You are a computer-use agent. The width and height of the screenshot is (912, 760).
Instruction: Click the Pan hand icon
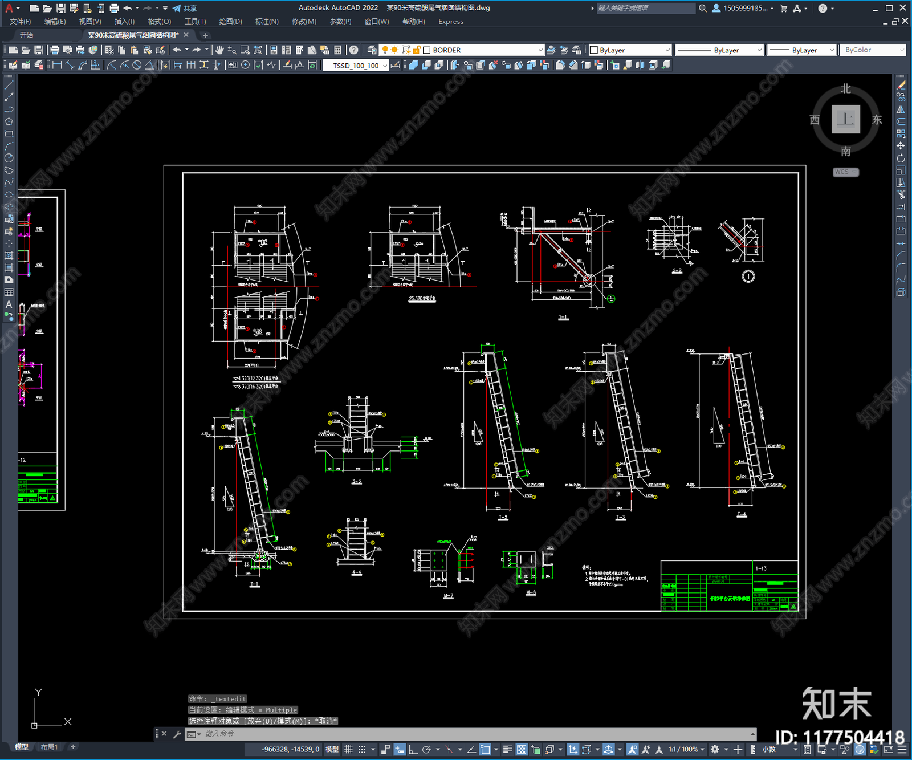(219, 50)
